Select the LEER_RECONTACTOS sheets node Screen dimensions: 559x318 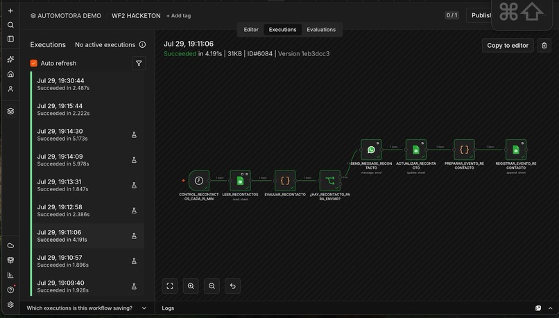(240, 181)
